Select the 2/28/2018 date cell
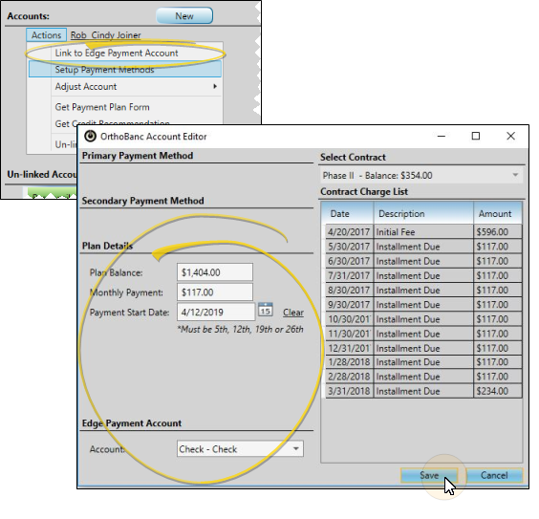The width and height of the screenshot is (539, 519). tap(349, 377)
